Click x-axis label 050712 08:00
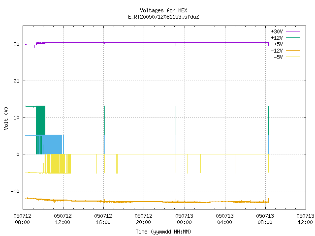The image size is (315, 236). pos(22,219)
